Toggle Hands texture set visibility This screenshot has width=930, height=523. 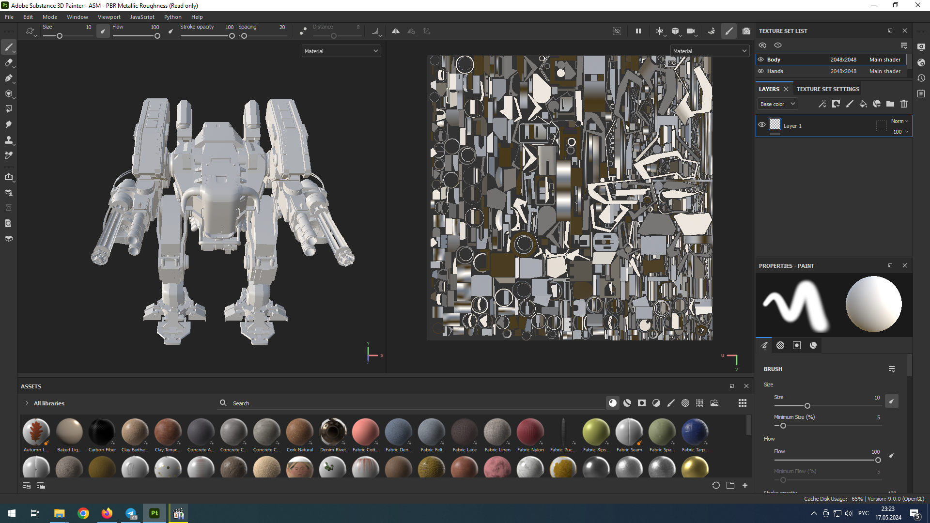[761, 71]
